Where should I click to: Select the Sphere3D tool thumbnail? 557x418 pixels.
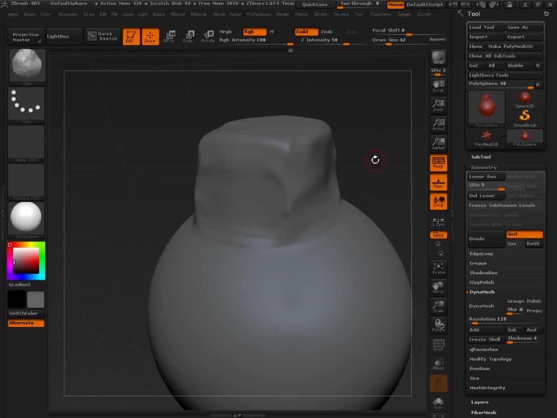click(525, 100)
